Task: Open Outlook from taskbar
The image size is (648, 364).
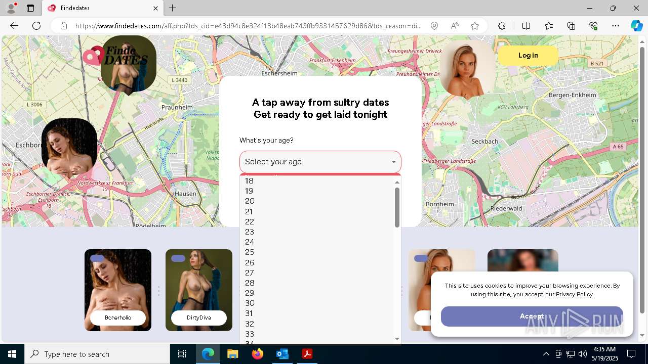Action: point(282,354)
